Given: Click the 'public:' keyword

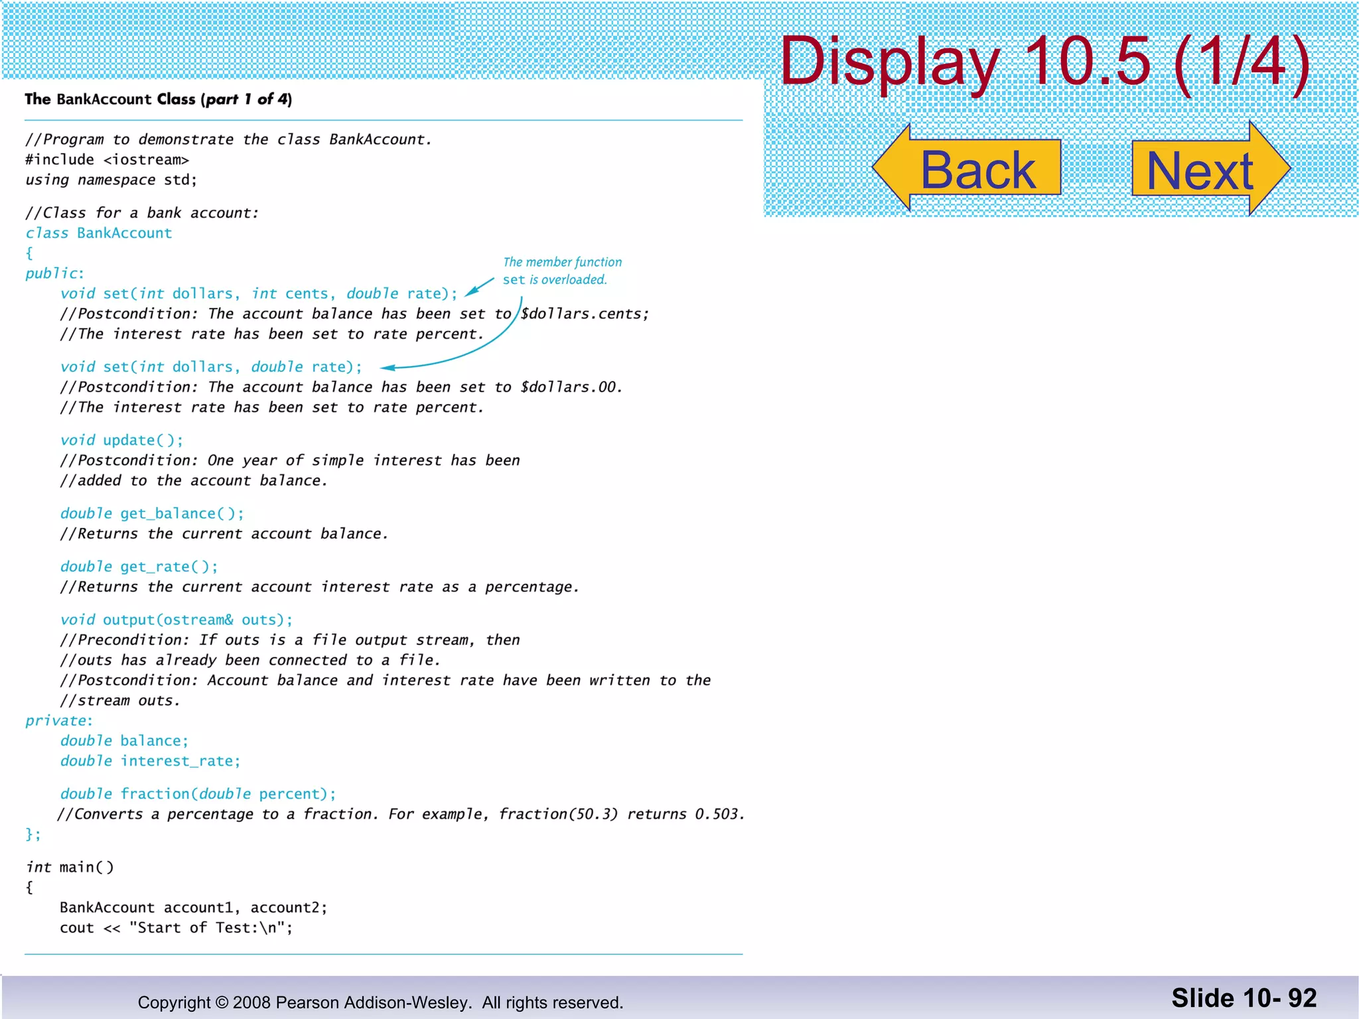Looking at the screenshot, I should coord(55,273).
